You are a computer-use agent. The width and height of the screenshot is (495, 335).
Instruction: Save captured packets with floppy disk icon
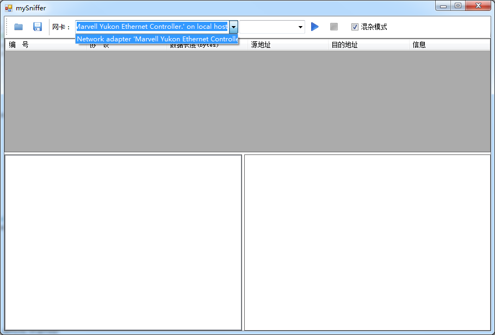point(38,27)
